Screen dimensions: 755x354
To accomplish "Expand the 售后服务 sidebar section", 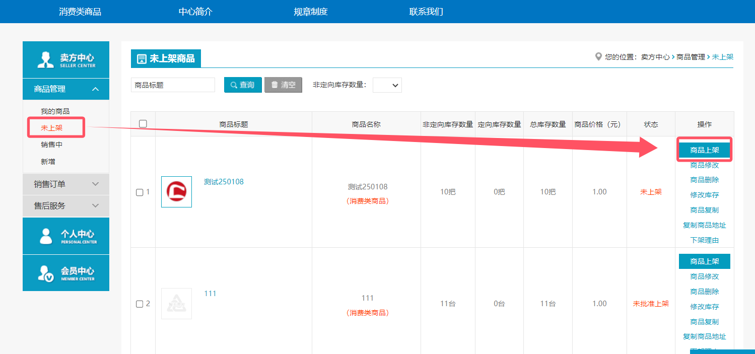I will tap(96, 206).
